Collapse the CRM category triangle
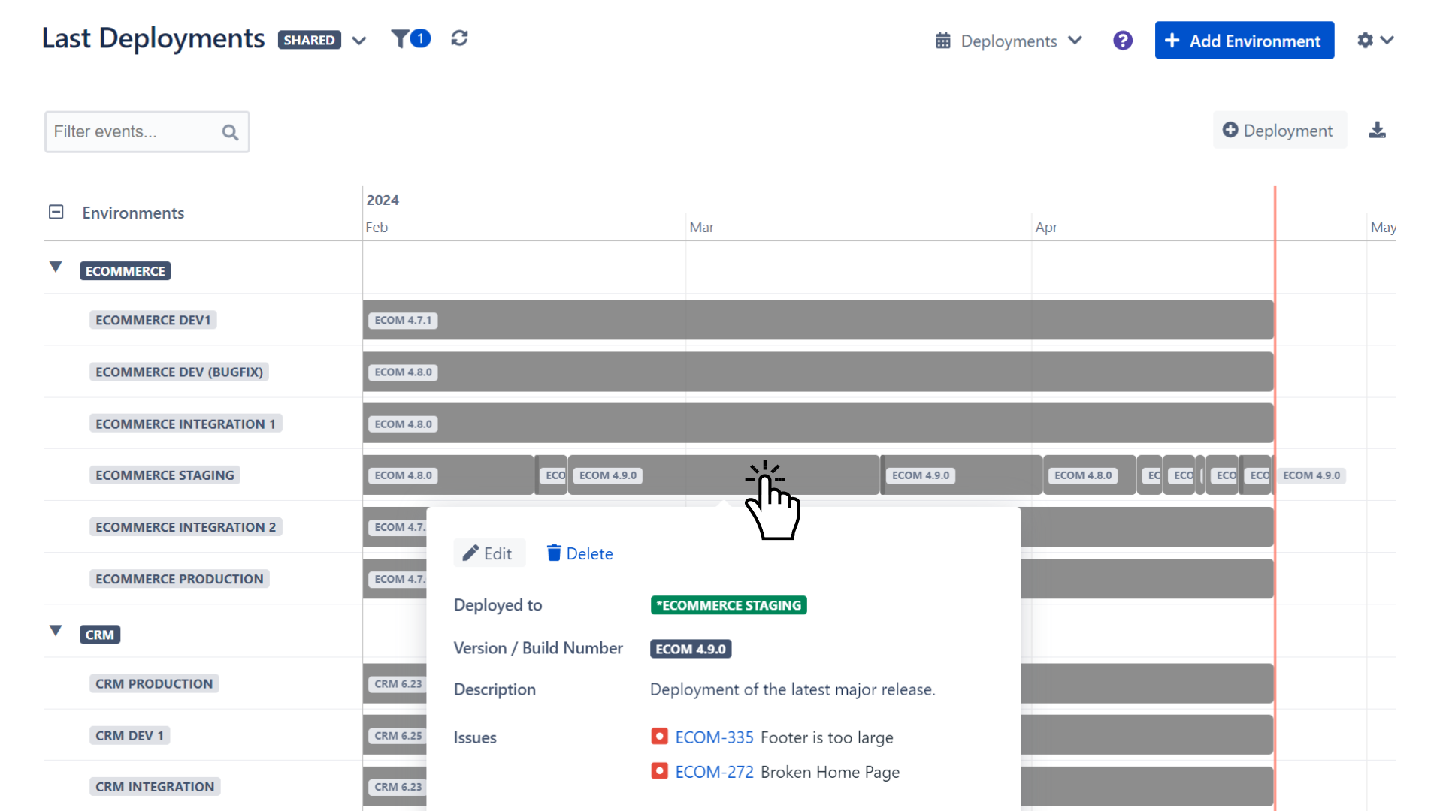The image size is (1443, 811). 56,631
